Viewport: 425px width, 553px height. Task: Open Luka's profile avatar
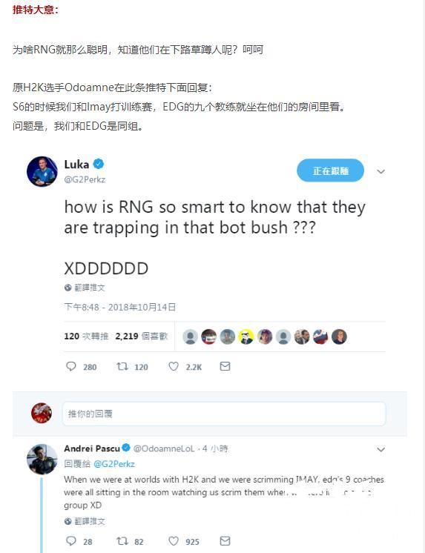[x=42, y=171]
